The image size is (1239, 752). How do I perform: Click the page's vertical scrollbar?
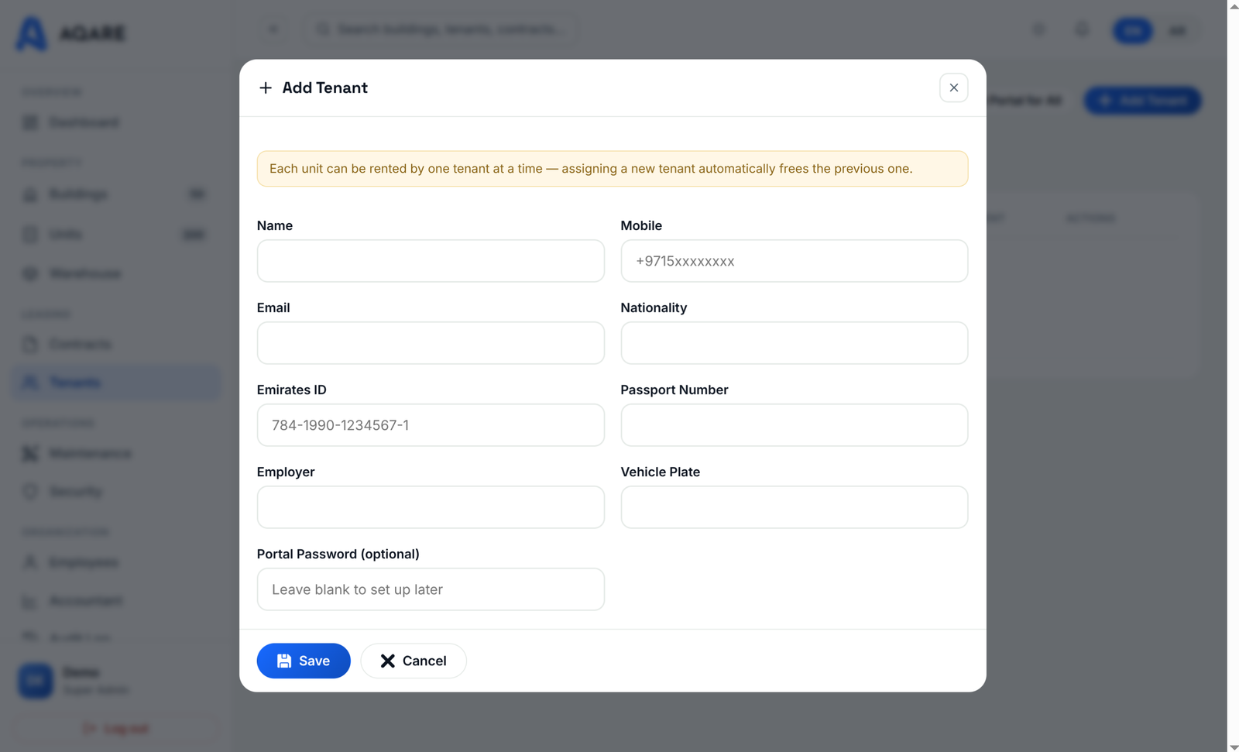[1233, 376]
